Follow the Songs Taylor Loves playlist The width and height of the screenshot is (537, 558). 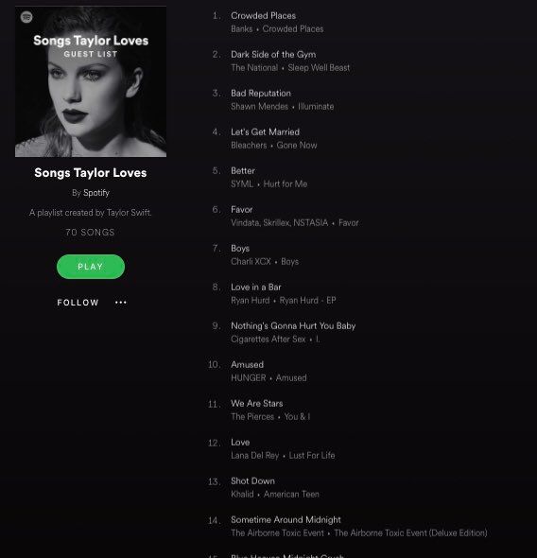78,303
